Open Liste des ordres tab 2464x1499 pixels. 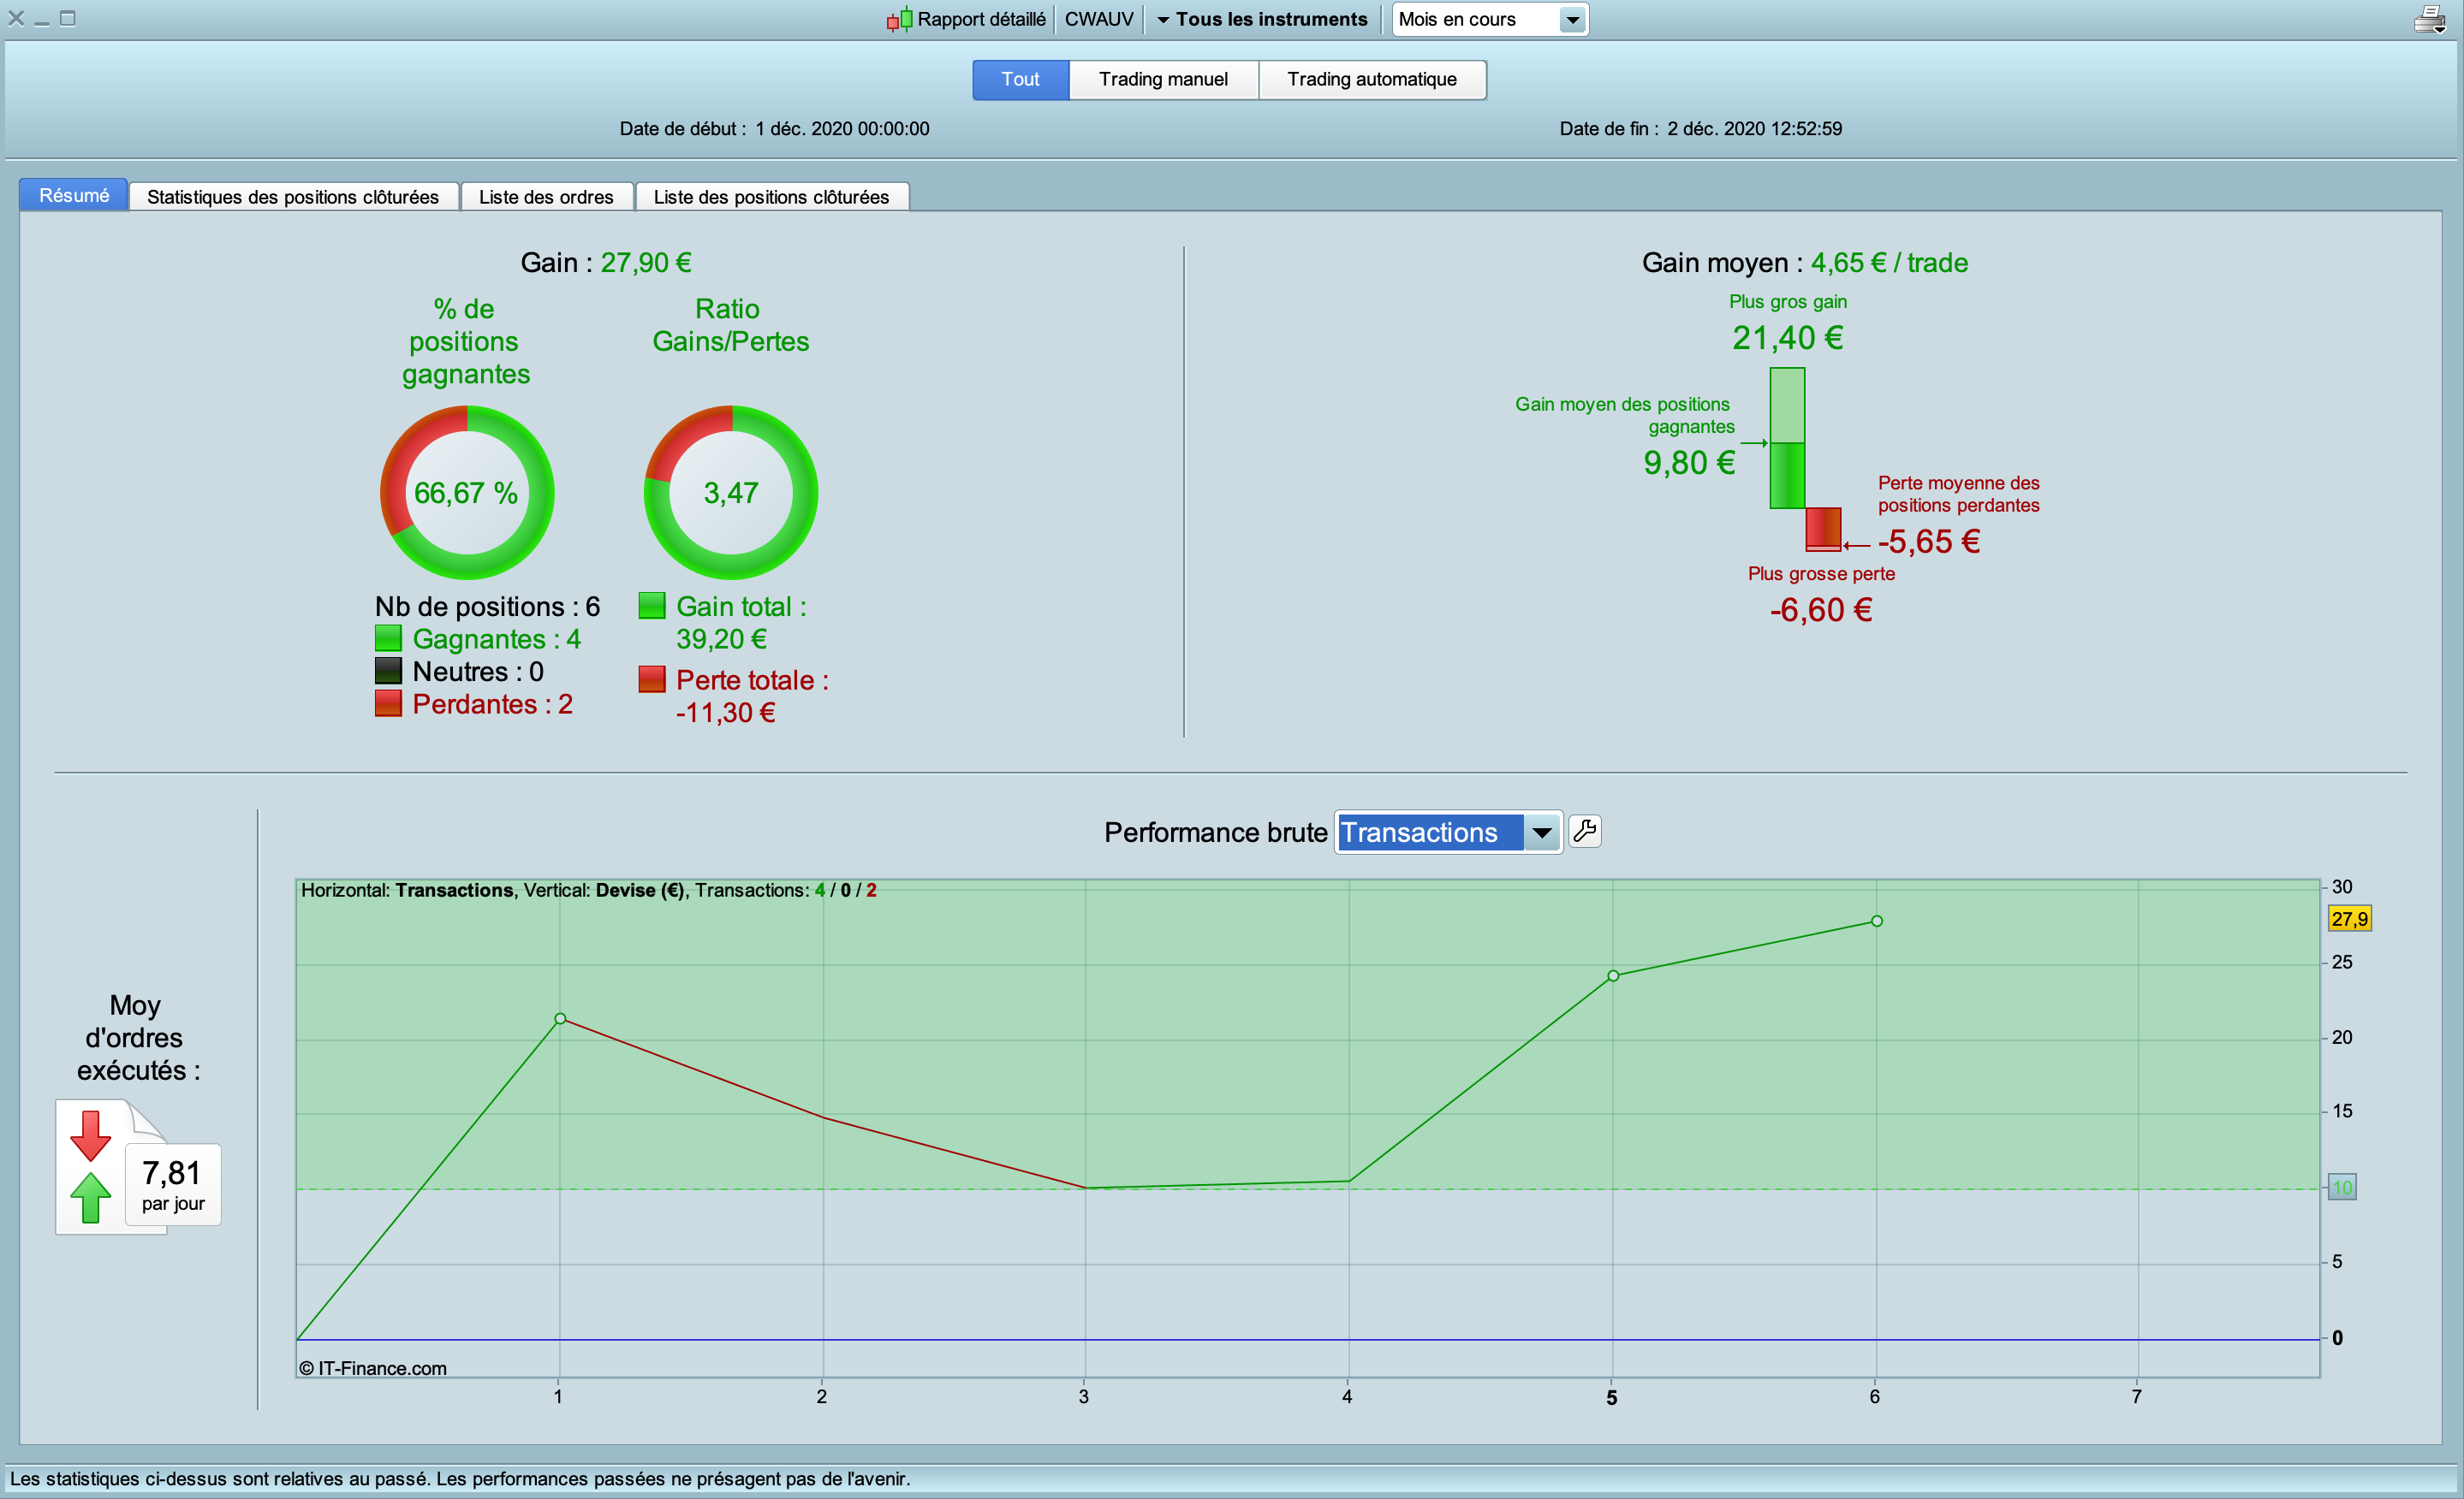(x=546, y=197)
